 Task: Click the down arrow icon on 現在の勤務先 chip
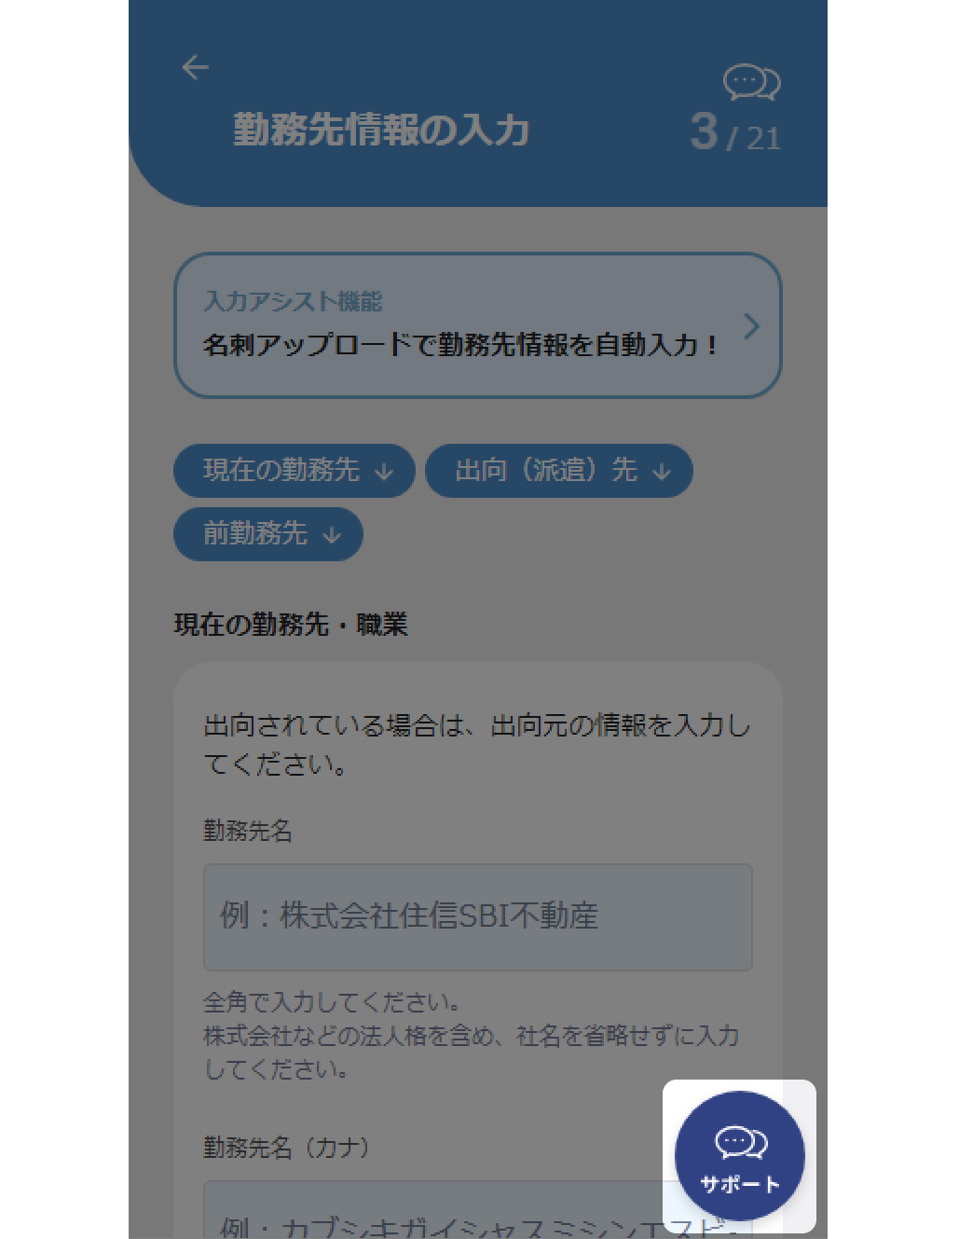pos(384,472)
